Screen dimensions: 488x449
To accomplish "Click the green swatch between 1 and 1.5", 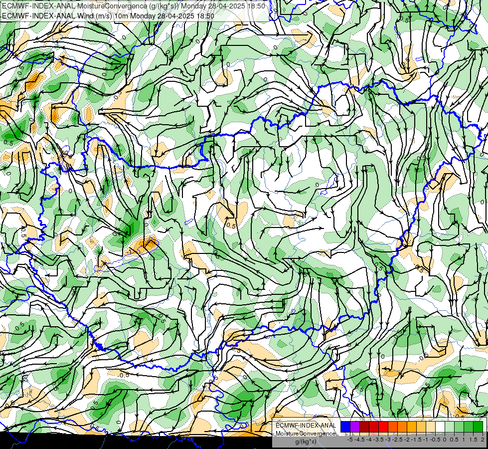I will (x=469, y=427).
